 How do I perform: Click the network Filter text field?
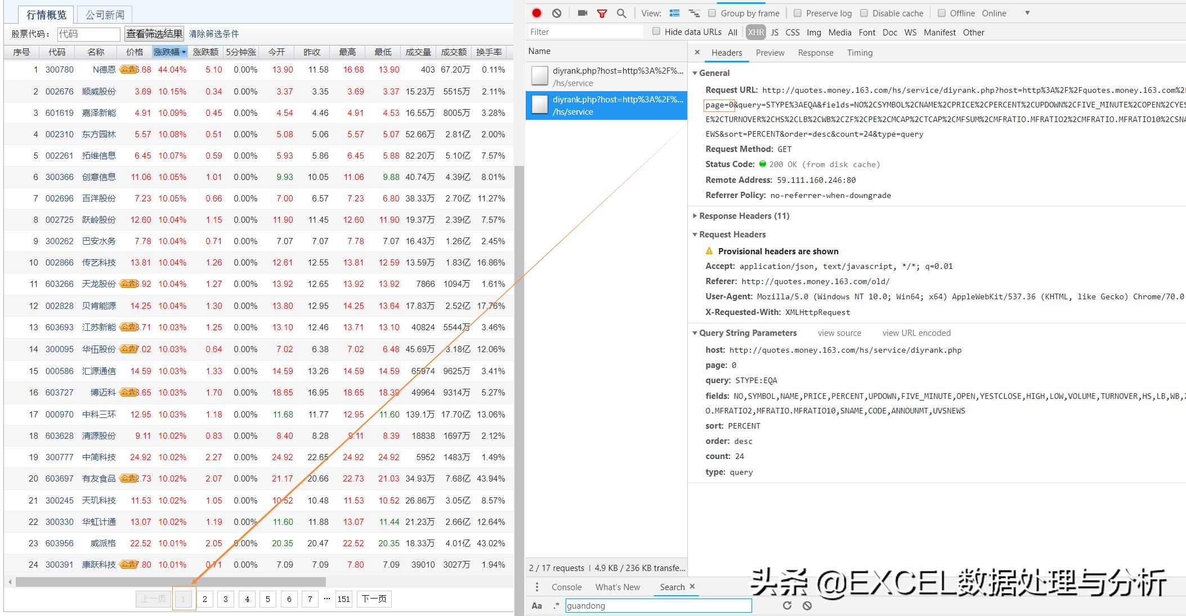pyautogui.click(x=585, y=32)
